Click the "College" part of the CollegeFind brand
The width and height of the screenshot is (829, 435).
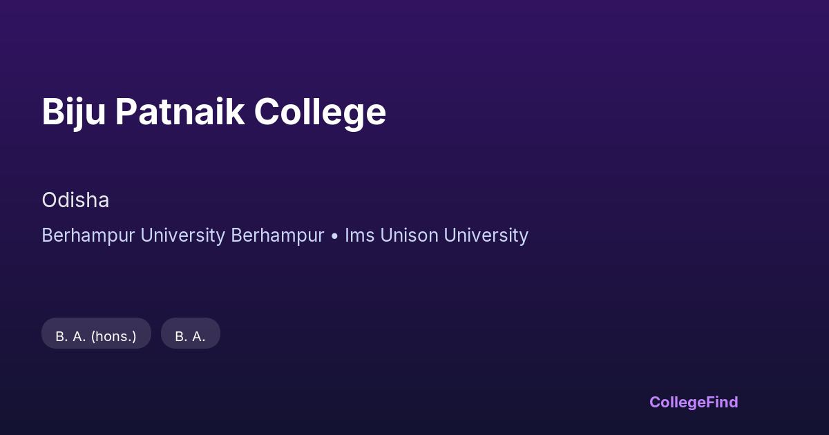click(x=676, y=402)
